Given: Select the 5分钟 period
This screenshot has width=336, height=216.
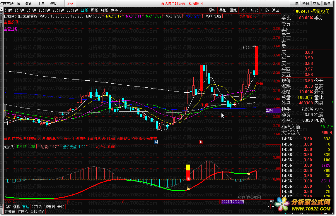Looking at the screenshot, I should [31, 10].
